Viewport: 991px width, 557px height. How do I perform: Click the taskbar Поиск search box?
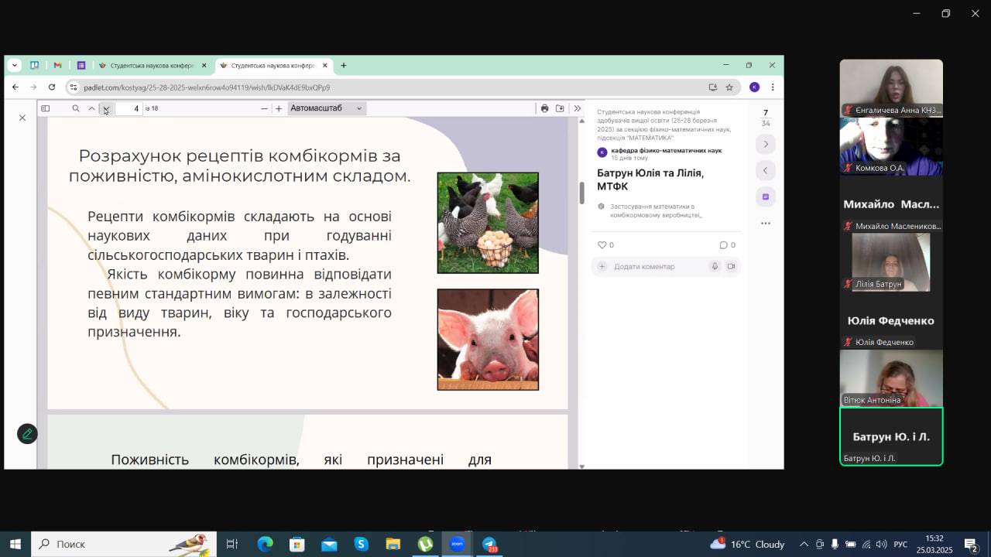click(123, 544)
